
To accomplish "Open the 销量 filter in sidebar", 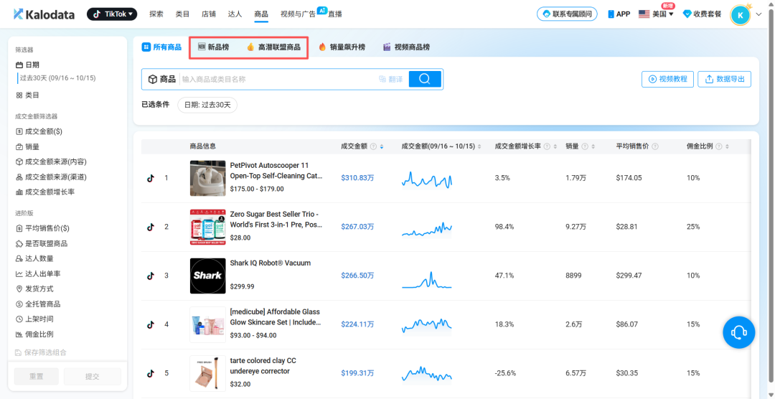I will pyautogui.click(x=28, y=147).
